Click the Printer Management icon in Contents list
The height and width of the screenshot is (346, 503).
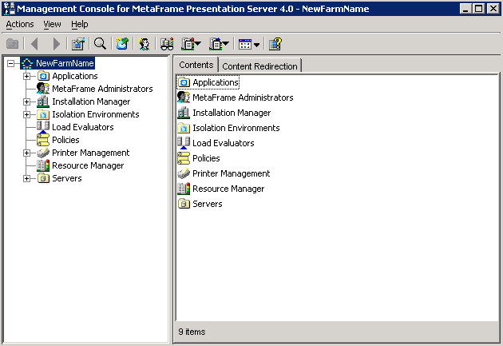184,173
